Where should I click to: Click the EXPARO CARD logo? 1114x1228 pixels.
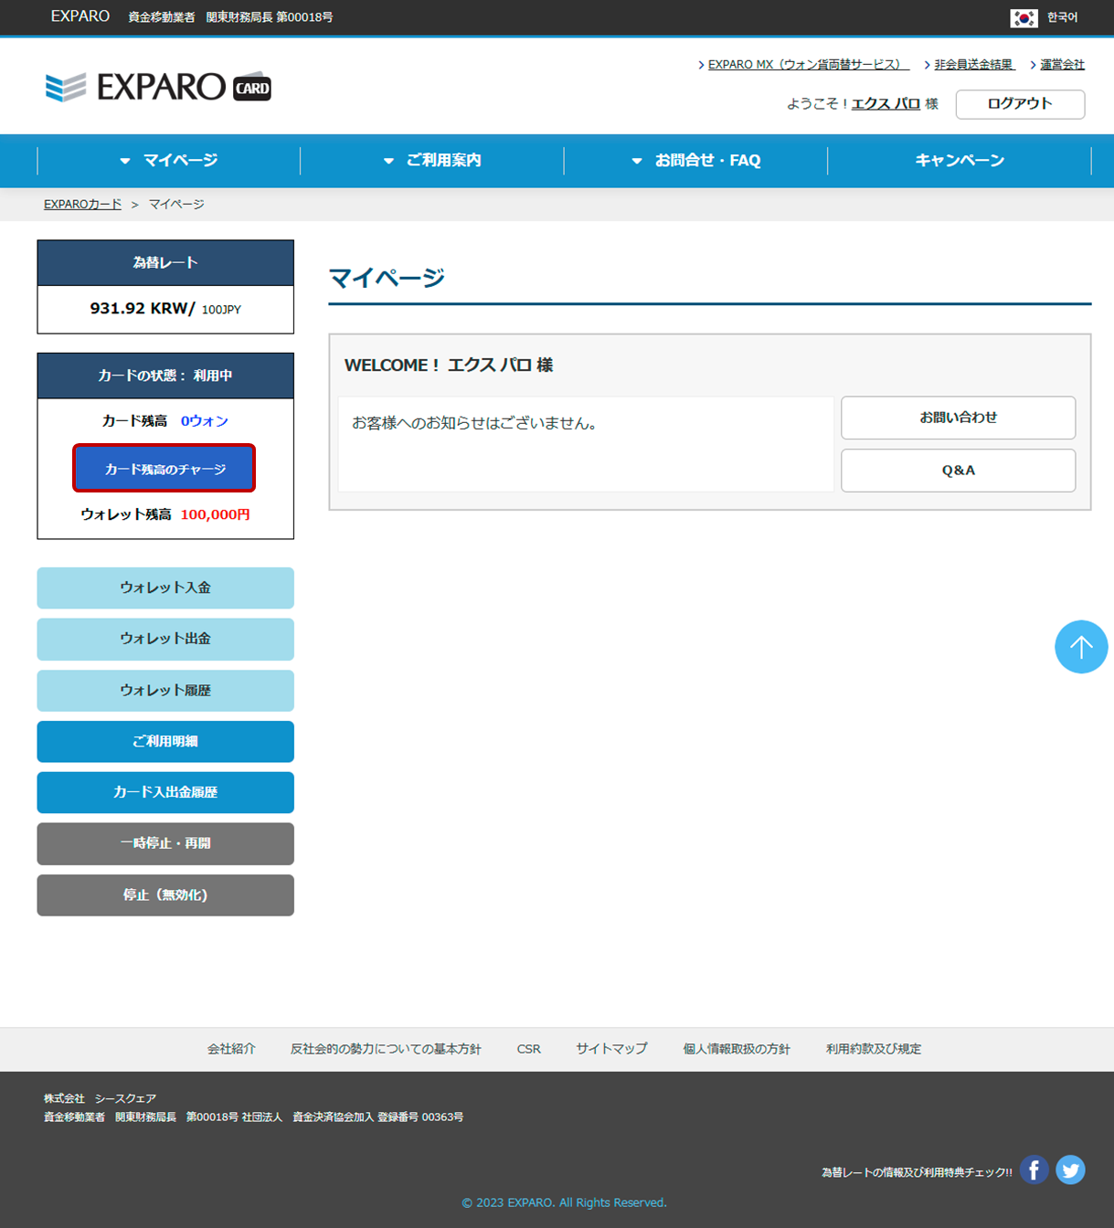[158, 87]
